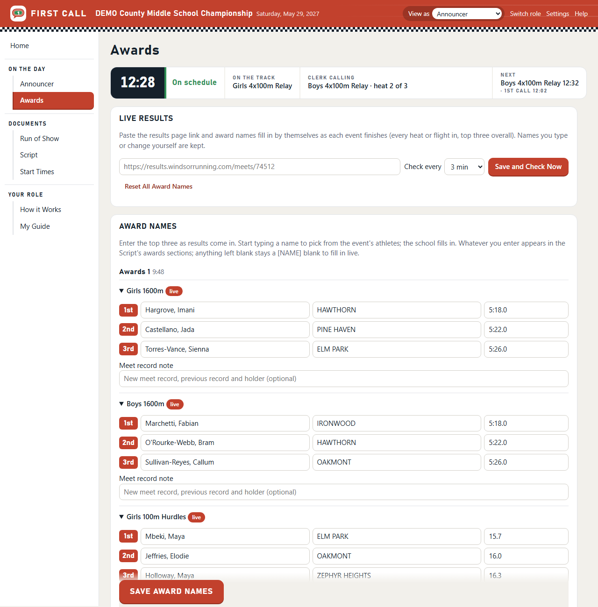Click Girls 4x100m Relay on the track
The image size is (598, 607).
[x=262, y=86]
